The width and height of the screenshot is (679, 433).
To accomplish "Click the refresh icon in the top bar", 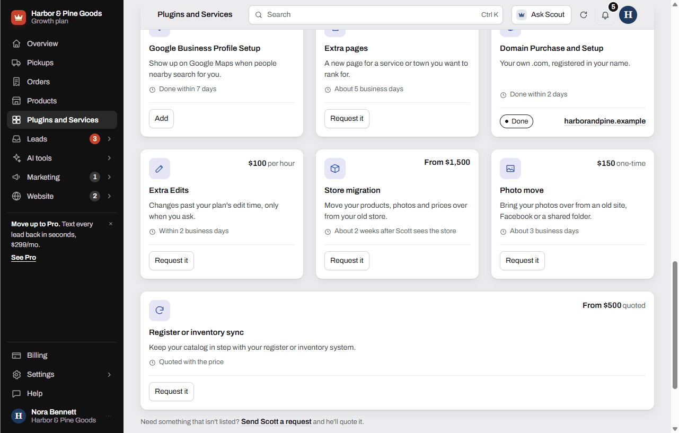I will coord(584,15).
